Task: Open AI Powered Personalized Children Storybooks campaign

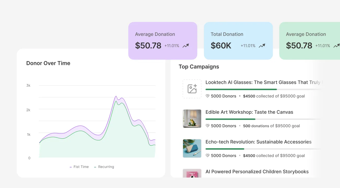Action: 257,172
